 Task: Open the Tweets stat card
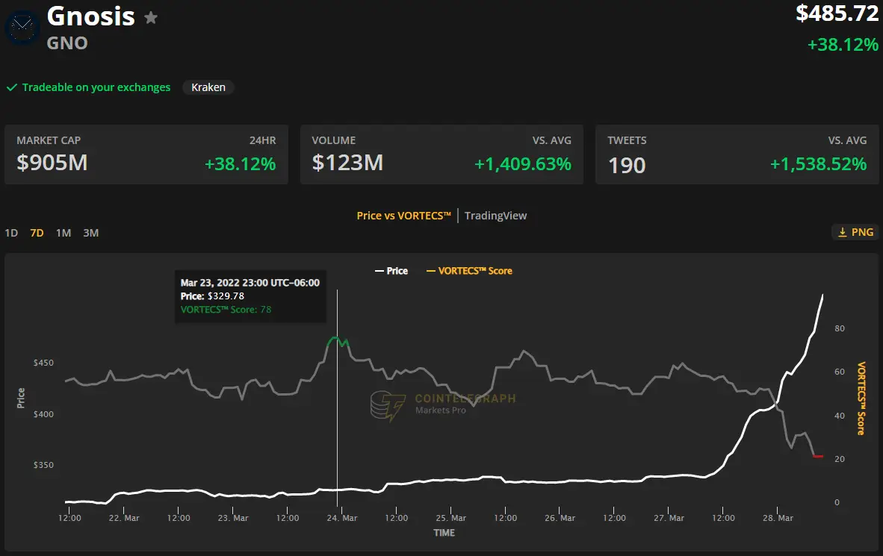[737, 154]
